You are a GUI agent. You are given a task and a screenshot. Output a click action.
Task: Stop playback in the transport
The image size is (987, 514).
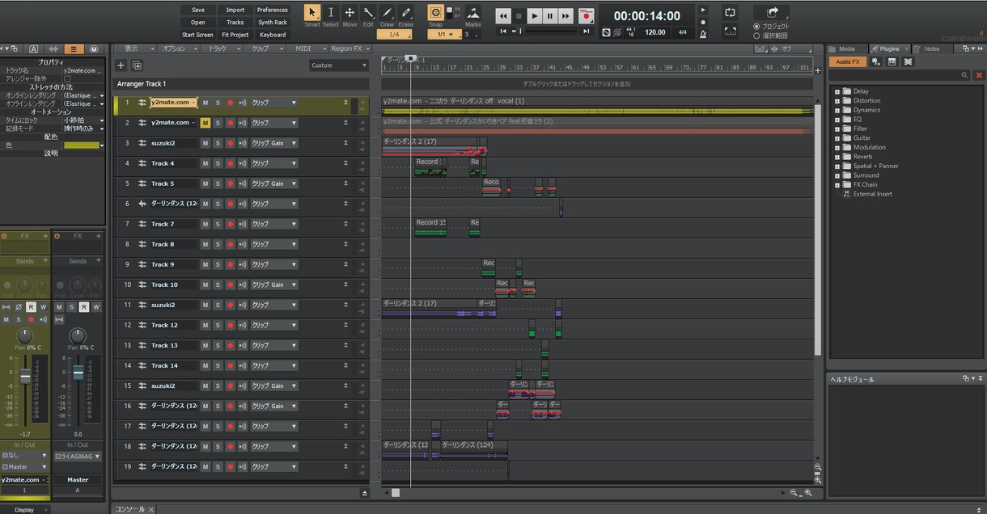(519, 15)
